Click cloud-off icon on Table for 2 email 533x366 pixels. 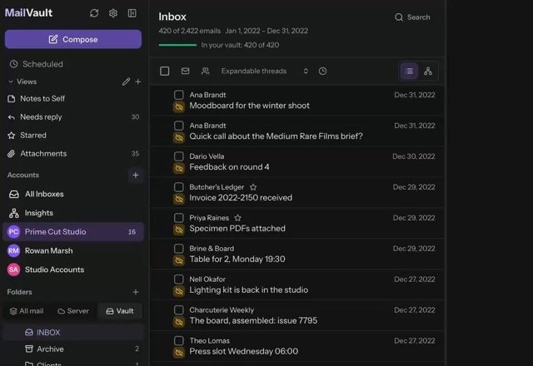(x=179, y=260)
